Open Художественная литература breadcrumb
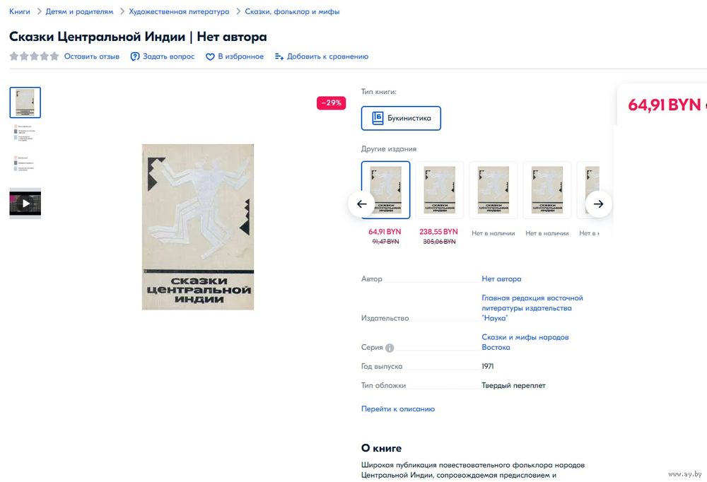The image size is (707, 482). click(179, 12)
